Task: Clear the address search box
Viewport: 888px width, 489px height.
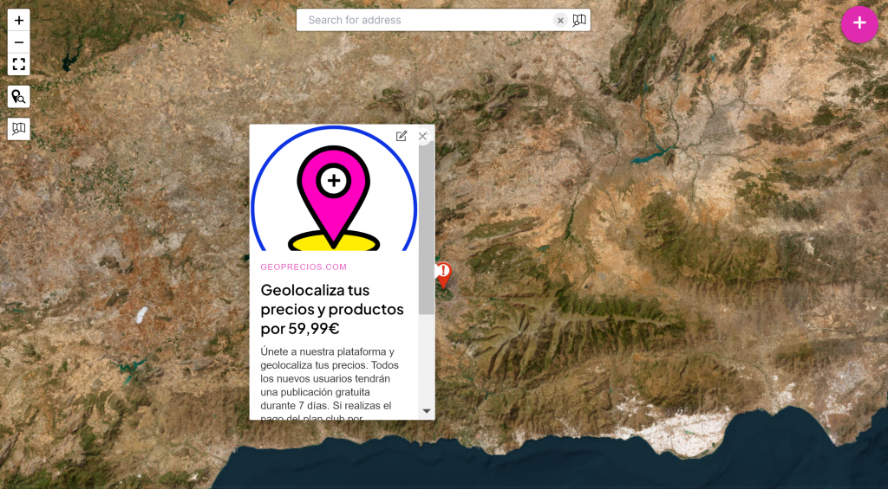Action: (560, 20)
